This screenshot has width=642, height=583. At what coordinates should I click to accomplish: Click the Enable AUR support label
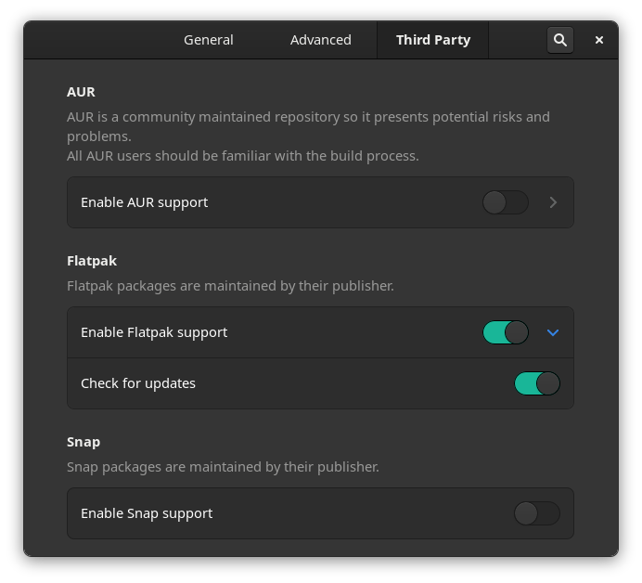click(144, 202)
